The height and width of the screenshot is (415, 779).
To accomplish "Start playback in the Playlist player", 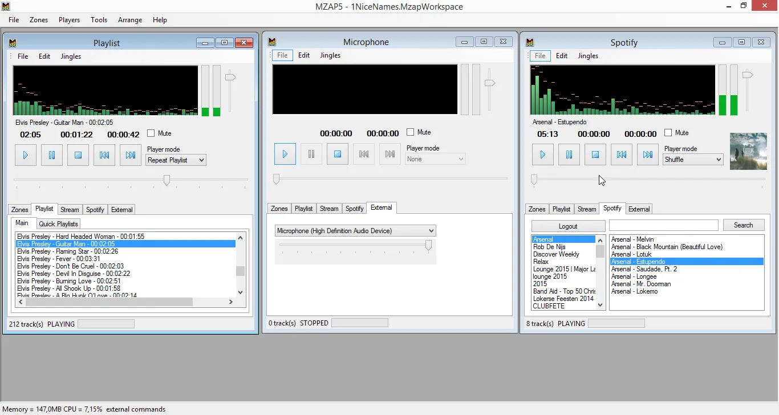I will 26,155.
